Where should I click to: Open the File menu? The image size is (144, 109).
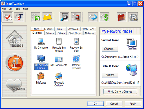click(x=4, y=9)
